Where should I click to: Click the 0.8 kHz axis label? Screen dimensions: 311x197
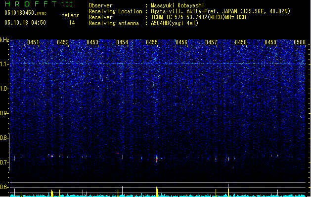point(4,138)
